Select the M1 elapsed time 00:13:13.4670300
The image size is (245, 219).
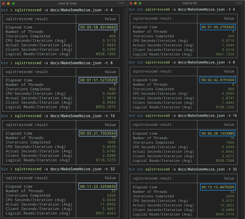pyautogui.click(x=218, y=187)
